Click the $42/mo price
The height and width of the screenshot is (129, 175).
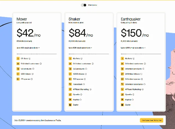[29, 33]
